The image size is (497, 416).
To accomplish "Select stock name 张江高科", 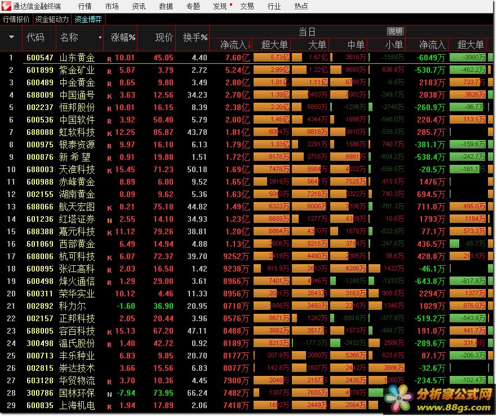I will (77, 269).
